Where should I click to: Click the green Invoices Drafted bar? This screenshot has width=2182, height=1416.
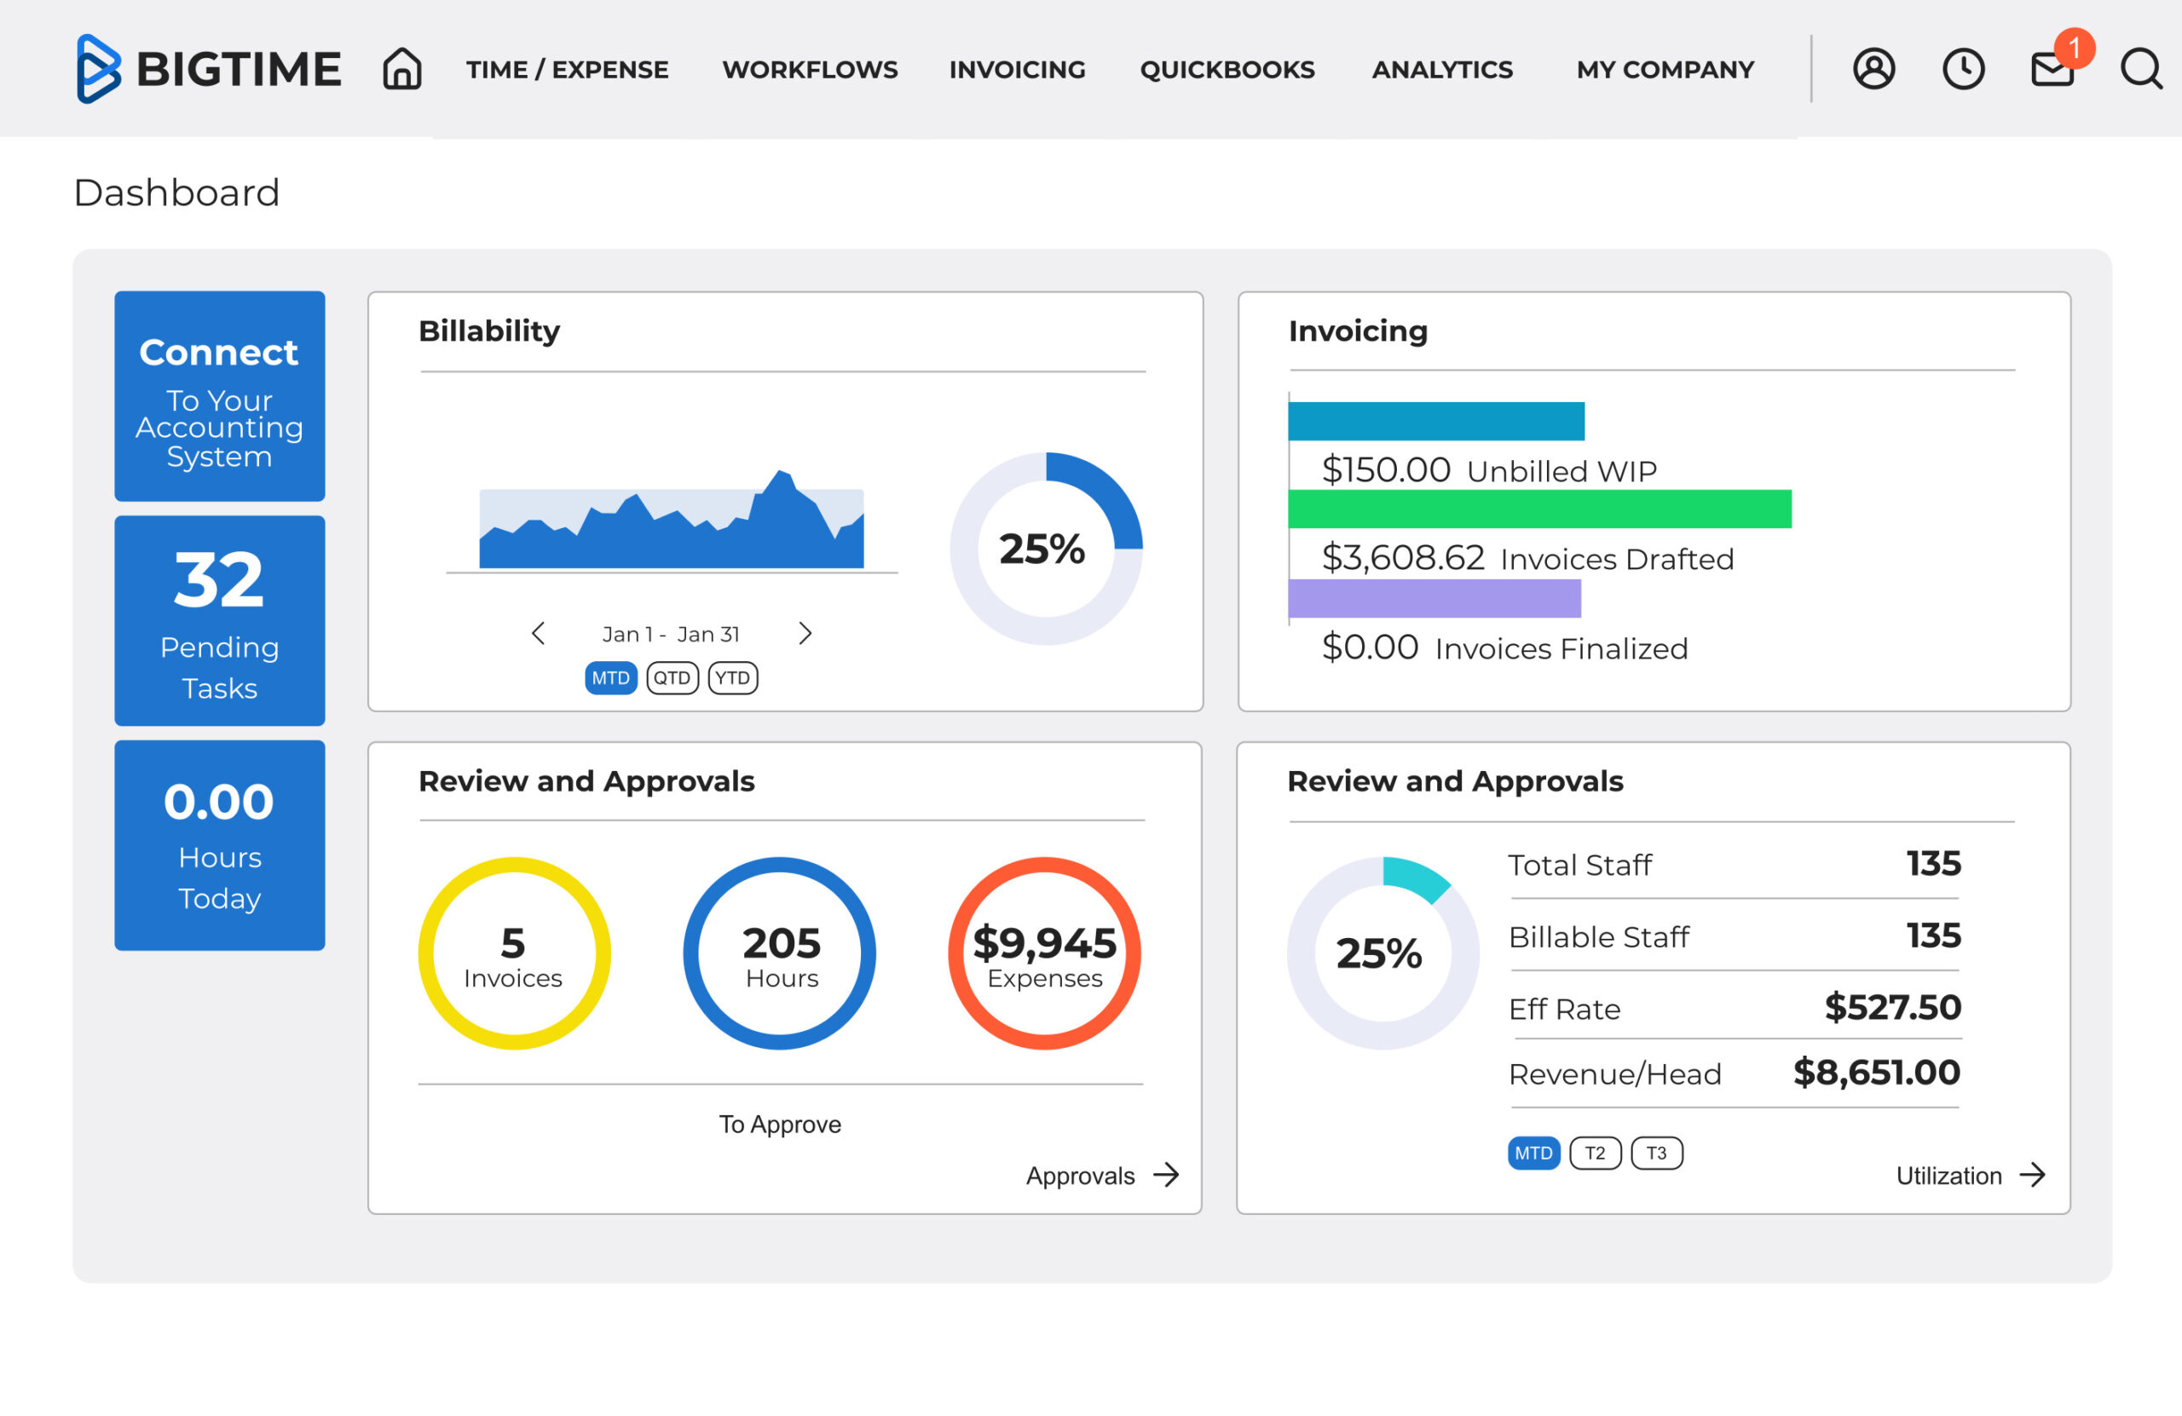1538,509
